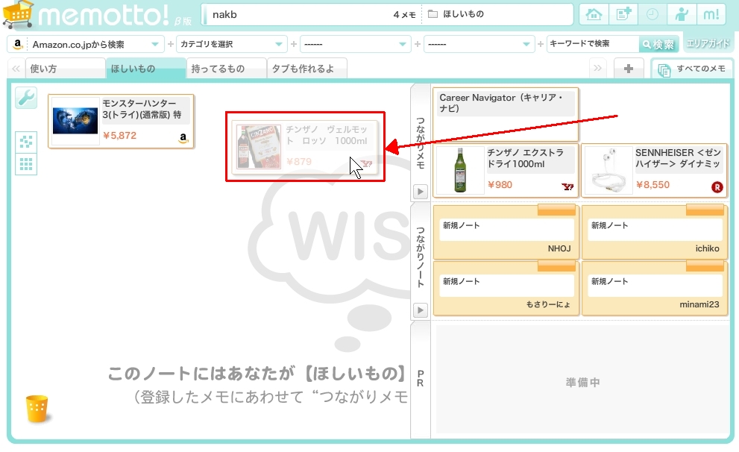
Task: Click the new memo note-plus icon
Action: pyautogui.click(x=623, y=14)
